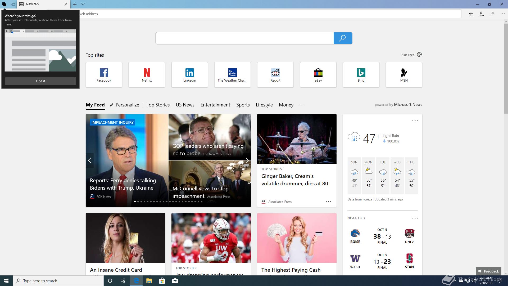The image size is (508, 286).
Task: Open the Reddit top site tile
Action: 275,75
